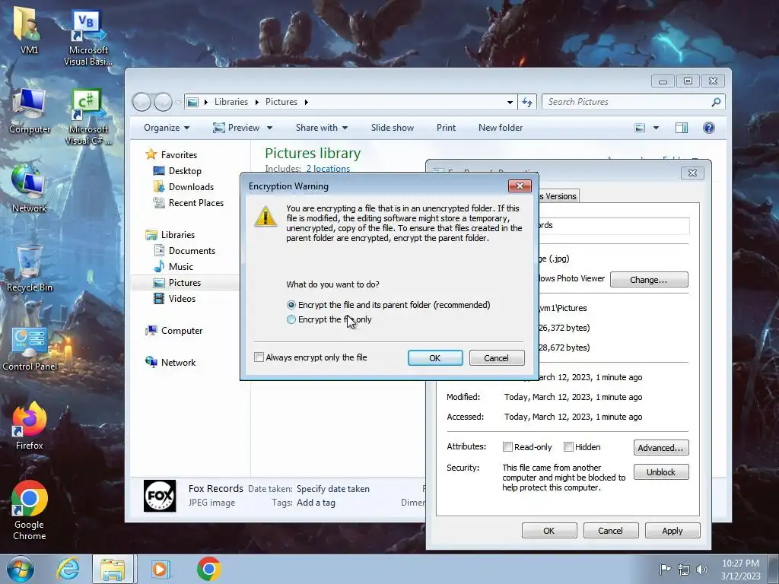Expand the arrow after Pictures breadcrumb
779x584 pixels.
(306, 102)
